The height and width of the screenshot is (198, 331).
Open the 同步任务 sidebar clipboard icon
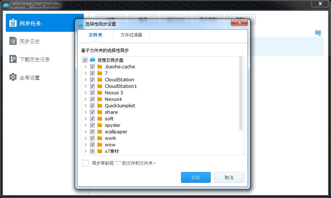[x=13, y=23]
